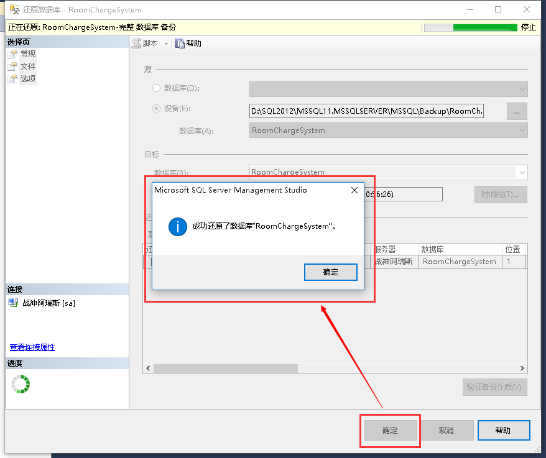Confirm the success message with 确定

(x=330, y=272)
